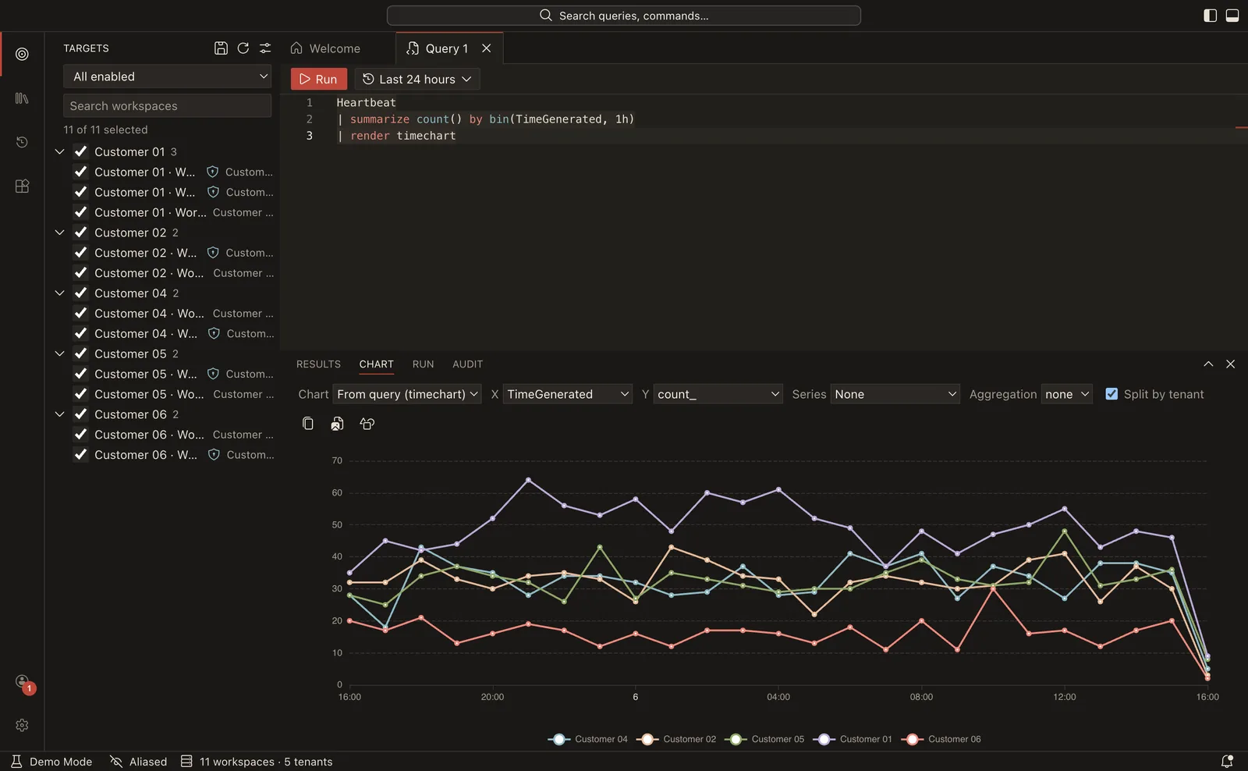This screenshot has height=771, width=1248.
Task: Open the Welcome tab
Action: coord(325,48)
